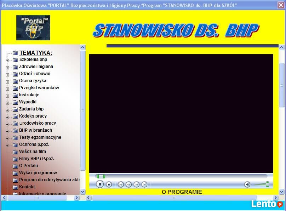Expand the Ocena ryzyka node
Image resolution: width=286 pixels, height=211 pixels.
click(7, 82)
